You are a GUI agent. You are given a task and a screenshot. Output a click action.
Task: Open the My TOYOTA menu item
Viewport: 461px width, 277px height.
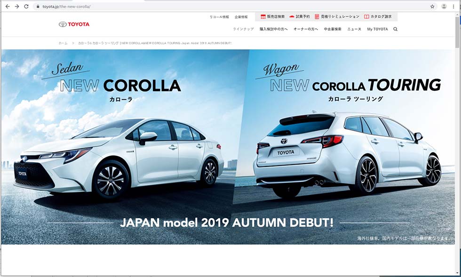(377, 29)
